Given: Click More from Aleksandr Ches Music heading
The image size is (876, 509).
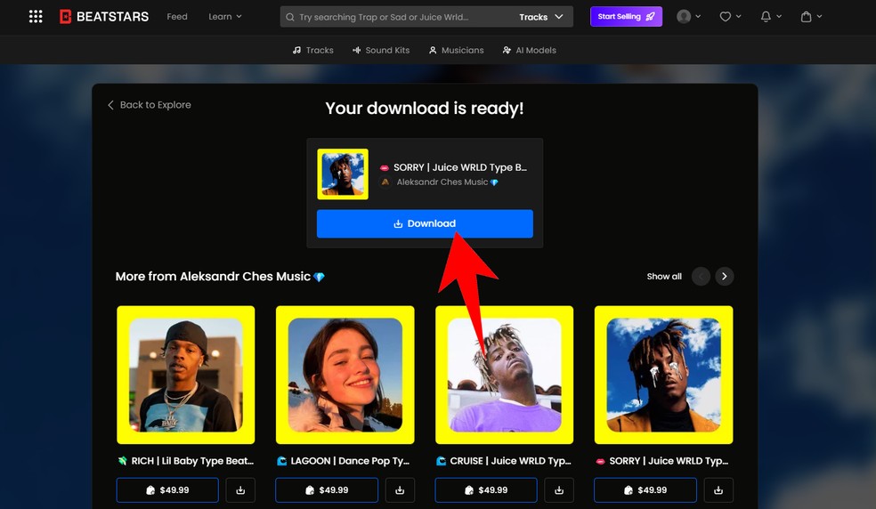Looking at the screenshot, I should [220, 277].
